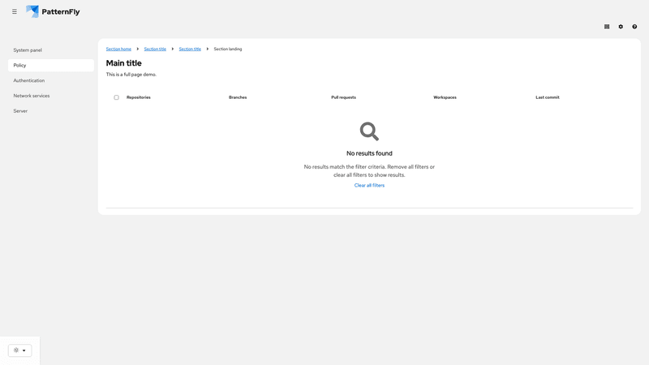Select the System panel nav item
The image size is (649, 365).
point(51,50)
